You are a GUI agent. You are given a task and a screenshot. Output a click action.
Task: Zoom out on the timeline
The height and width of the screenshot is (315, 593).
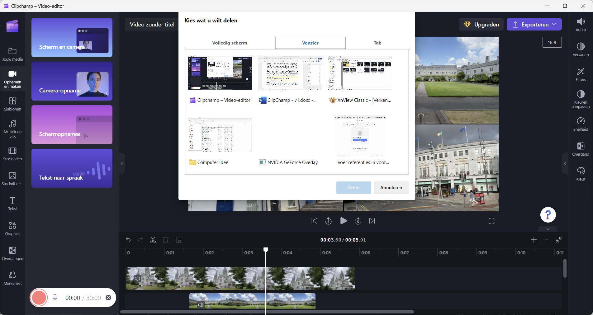click(546, 240)
